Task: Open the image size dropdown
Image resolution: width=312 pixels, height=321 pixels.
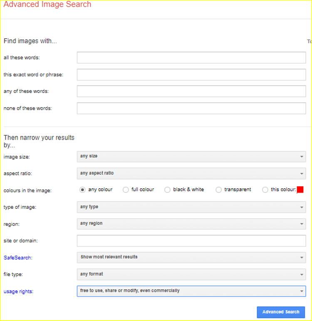Action: (191, 156)
